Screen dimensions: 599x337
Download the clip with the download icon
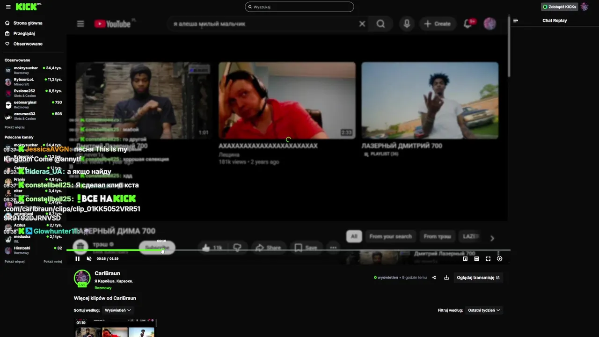(x=446, y=278)
